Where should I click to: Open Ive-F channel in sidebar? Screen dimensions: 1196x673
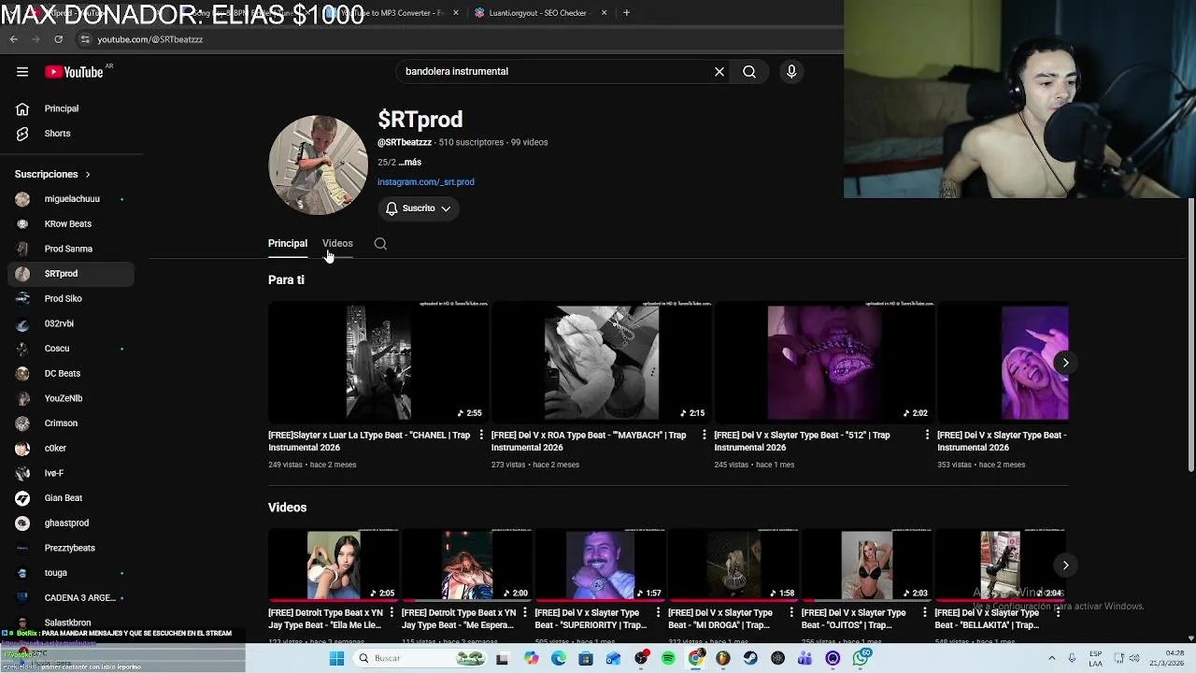(x=71, y=473)
